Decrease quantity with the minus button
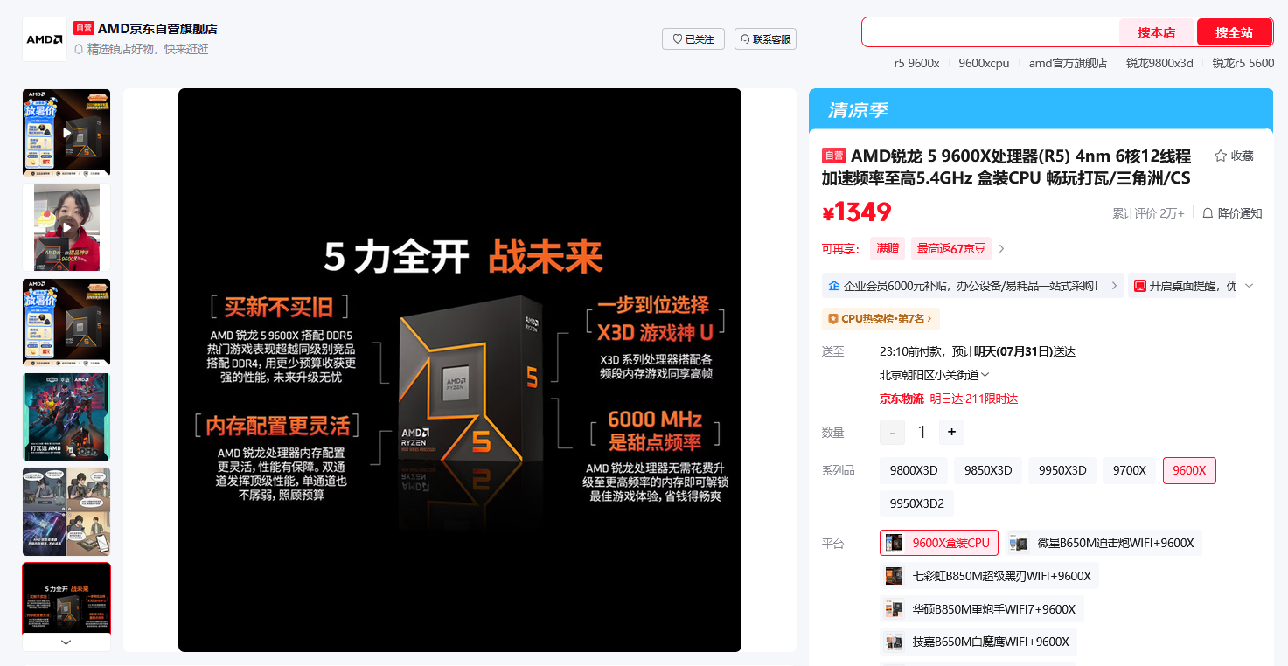This screenshot has height=666, width=1288. click(x=892, y=432)
